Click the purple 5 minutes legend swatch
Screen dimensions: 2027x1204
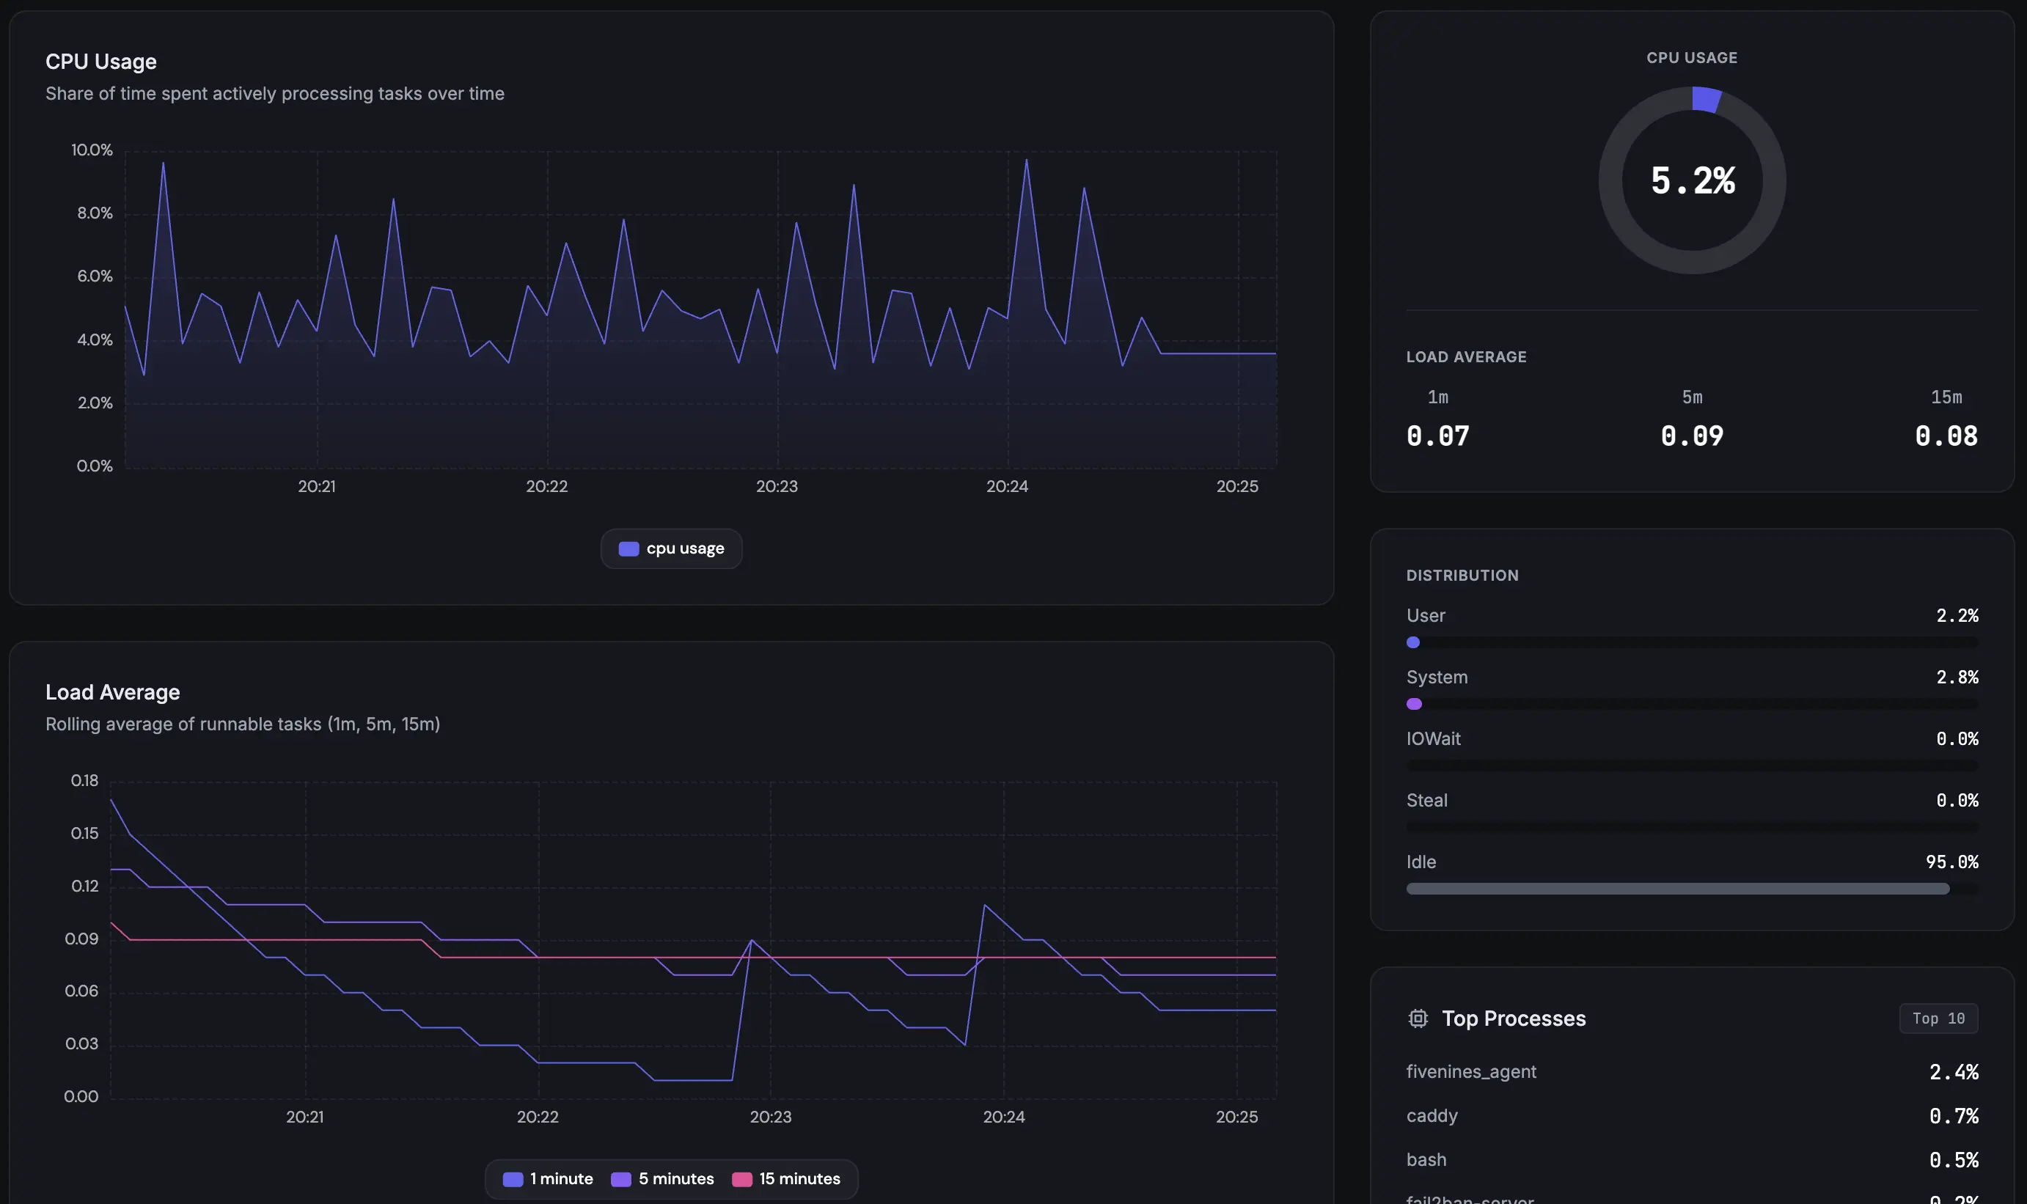coord(622,1179)
